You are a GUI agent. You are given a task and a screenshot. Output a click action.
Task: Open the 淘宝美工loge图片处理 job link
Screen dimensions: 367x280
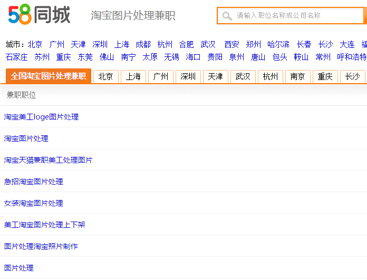pyautogui.click(x=41, y=117)
